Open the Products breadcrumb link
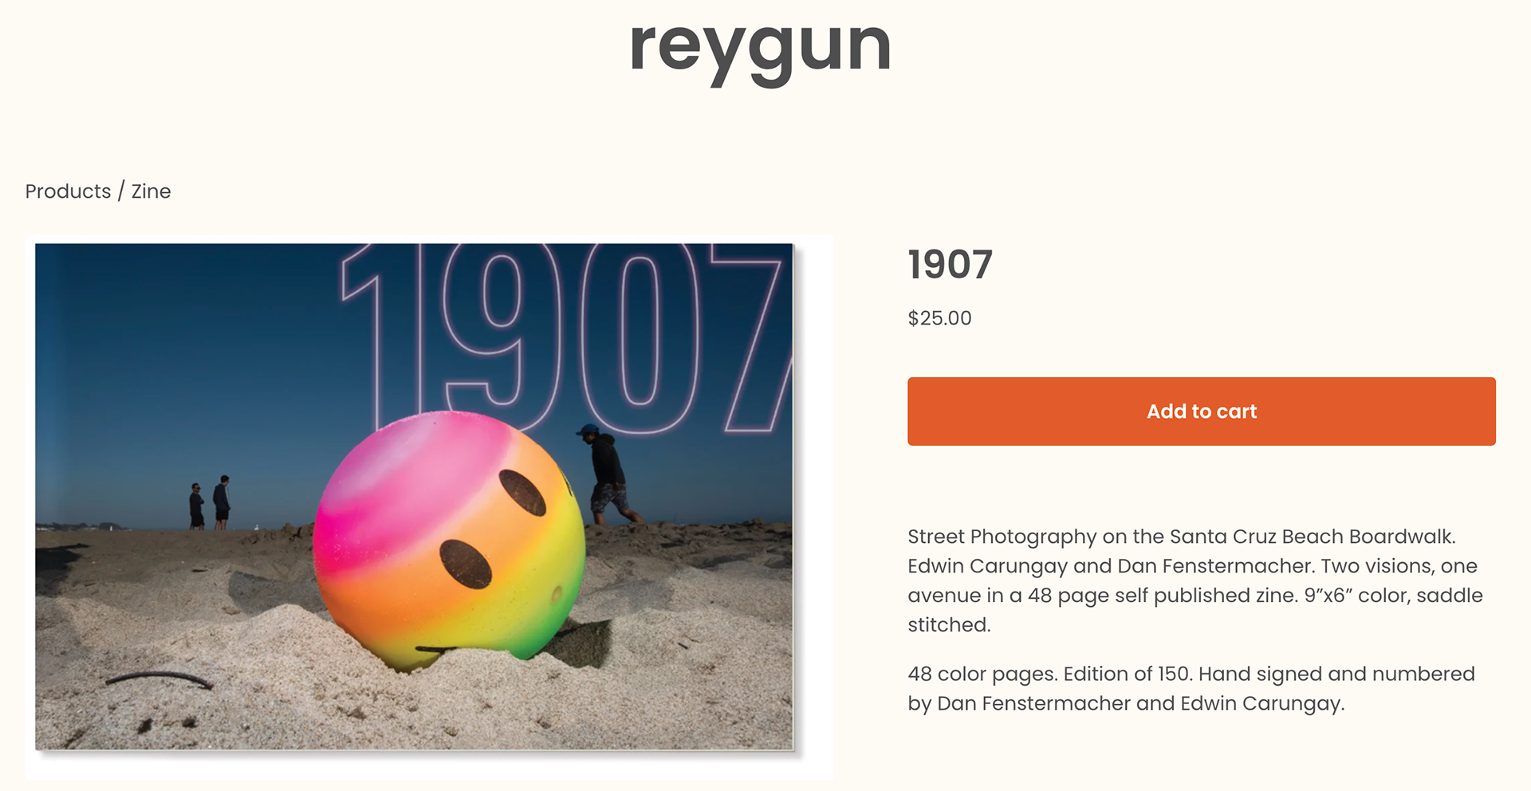 (68, 191)
